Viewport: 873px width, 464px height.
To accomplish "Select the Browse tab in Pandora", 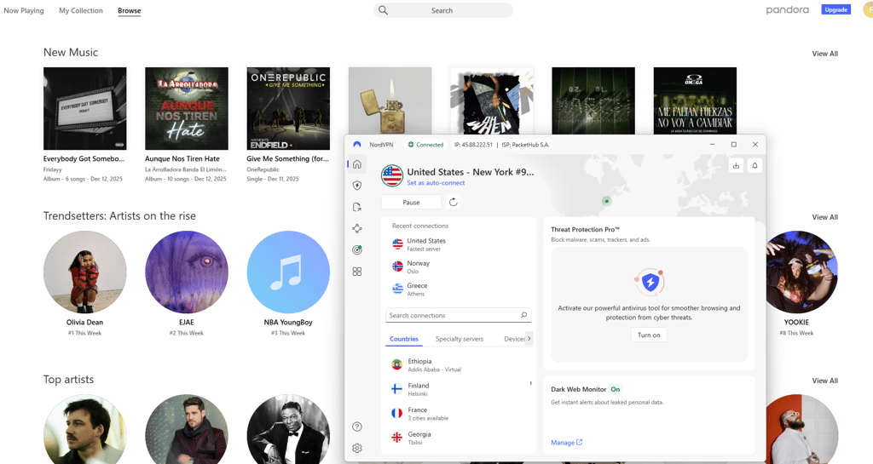I will pos(130,10).
